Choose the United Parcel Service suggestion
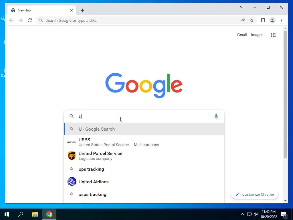Screen dimensions: 293x220 (x=144, y=156)
